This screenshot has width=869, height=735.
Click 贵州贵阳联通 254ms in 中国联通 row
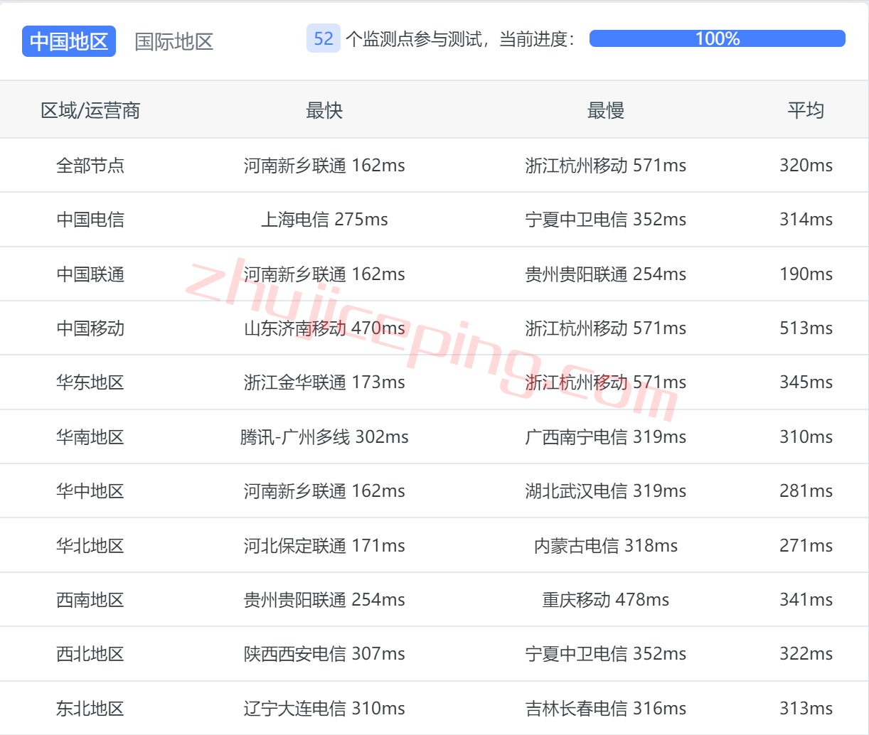coord(606,274)
